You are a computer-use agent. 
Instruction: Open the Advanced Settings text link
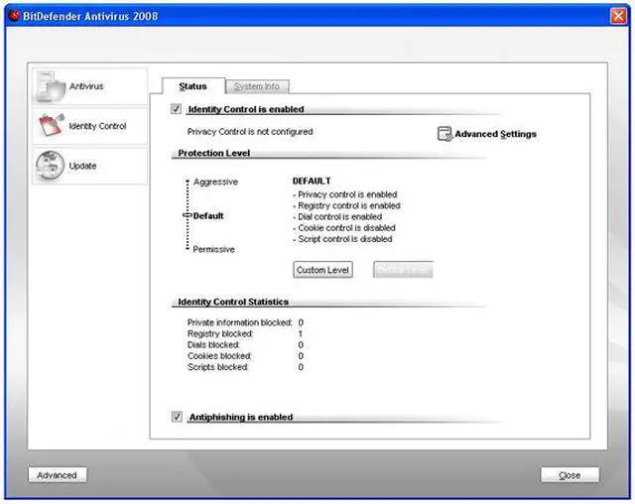coord(496,134)
